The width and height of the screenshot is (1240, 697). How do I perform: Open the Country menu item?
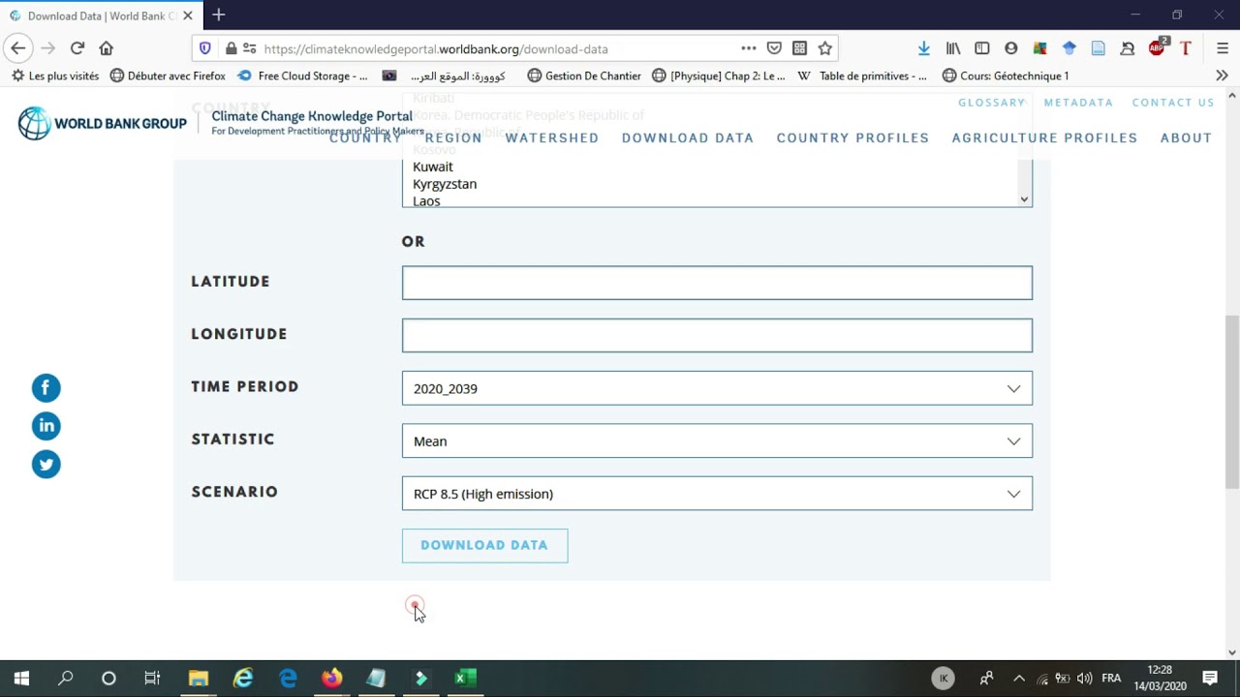click(x=365, y=138)
